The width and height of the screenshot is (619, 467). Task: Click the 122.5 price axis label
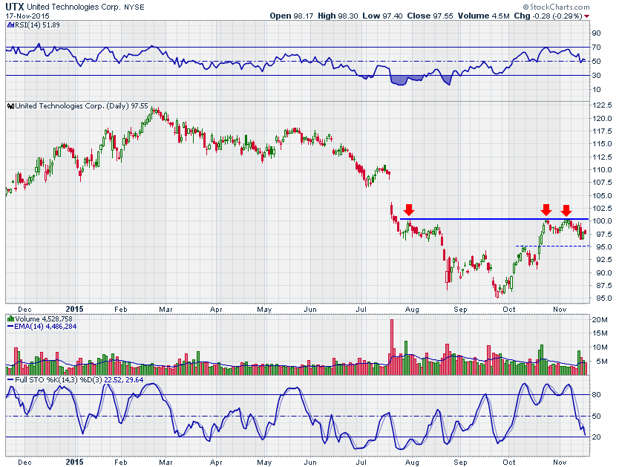pos(602,105)
